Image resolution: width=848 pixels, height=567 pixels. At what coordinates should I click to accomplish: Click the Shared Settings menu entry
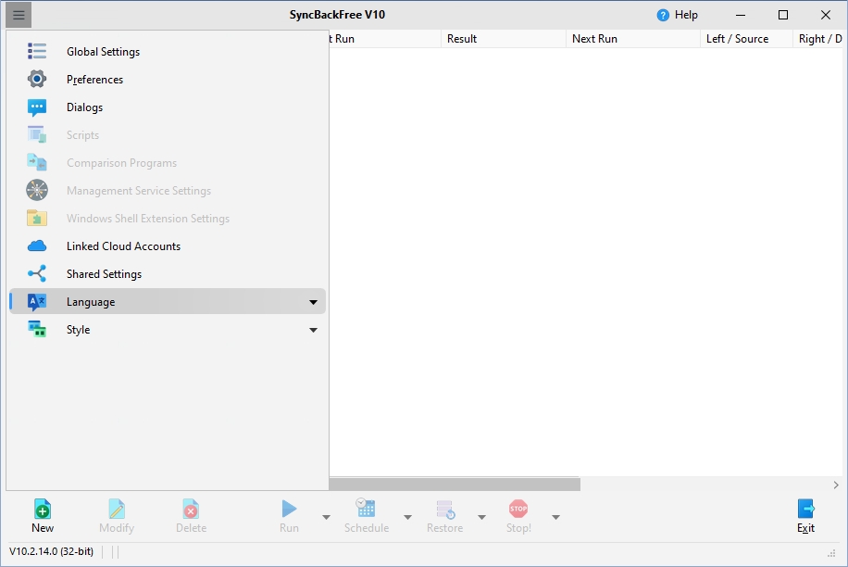coord(104,274)
